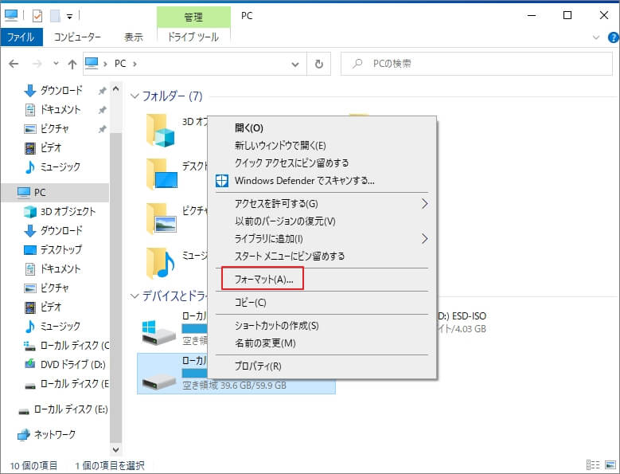The height and width of the screenshot is (474, 620).
Task: Switch to the 表示 ribbon tab
Action: coord(133,37)
